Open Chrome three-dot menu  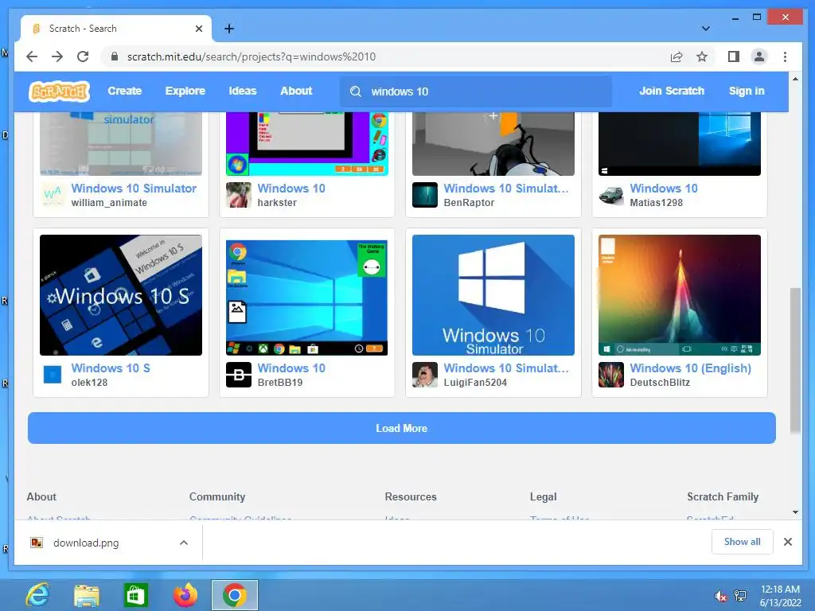point(785,56)
